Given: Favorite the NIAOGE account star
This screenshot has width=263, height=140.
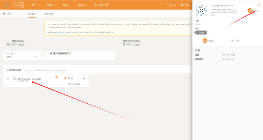Looking at the screenshot, I should (8, 78).
